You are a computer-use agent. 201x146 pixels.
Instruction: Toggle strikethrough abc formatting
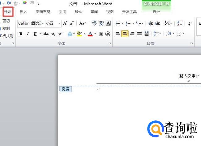coord(46,34)
